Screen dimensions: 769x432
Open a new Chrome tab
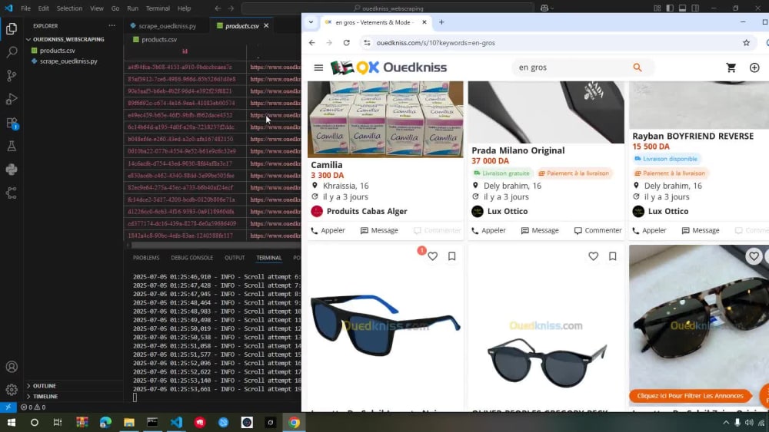point(441,22)
